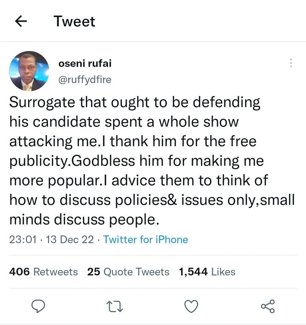Open the @ruffydfire handle
306x325 pixels.
pyautogui.click(x=84, y=79)
